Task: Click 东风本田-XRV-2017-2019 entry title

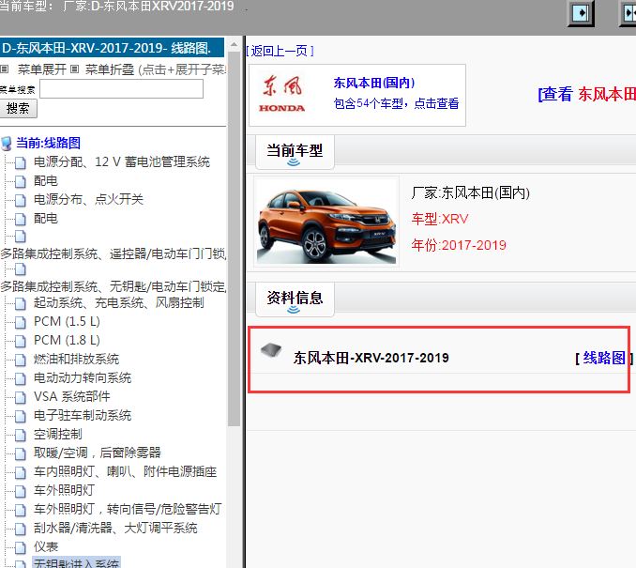Action: click(x=371, y=358)
